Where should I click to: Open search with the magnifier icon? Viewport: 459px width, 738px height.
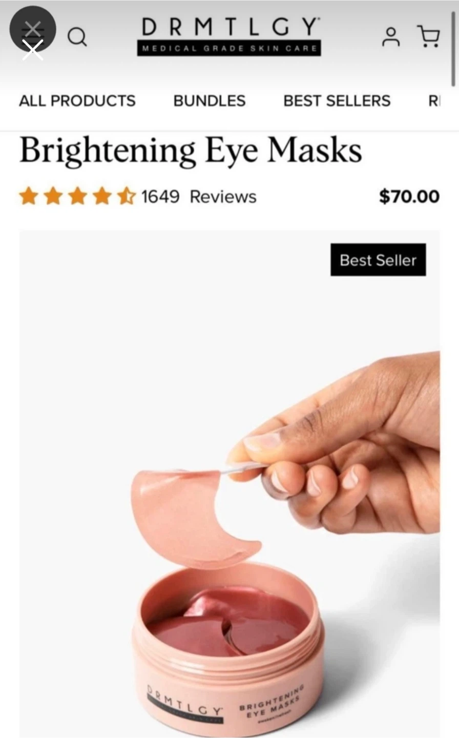point(77,37)
